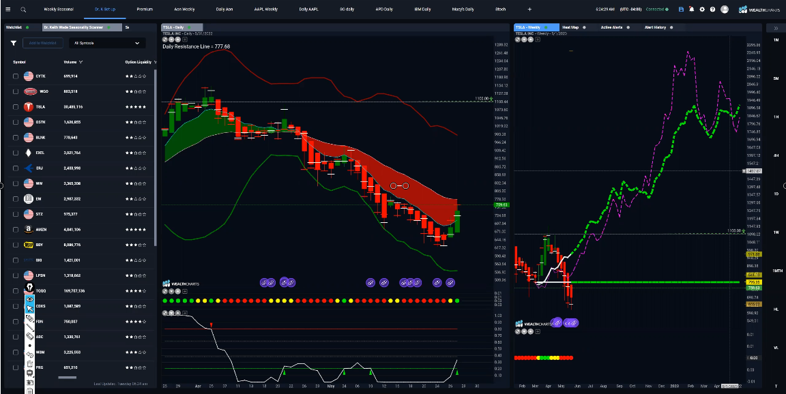Check the BLNK row checkbox
Image resolution: width=786 pixels, height=394 pixels.
[x=16, y=137]
